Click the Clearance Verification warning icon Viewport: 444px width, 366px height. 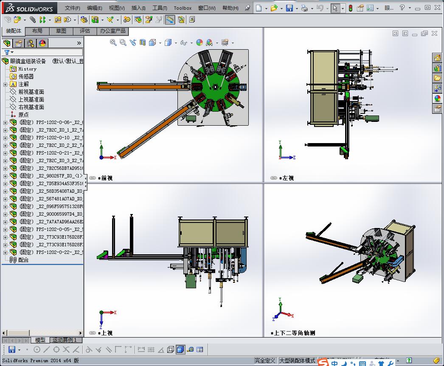point(181,20)
